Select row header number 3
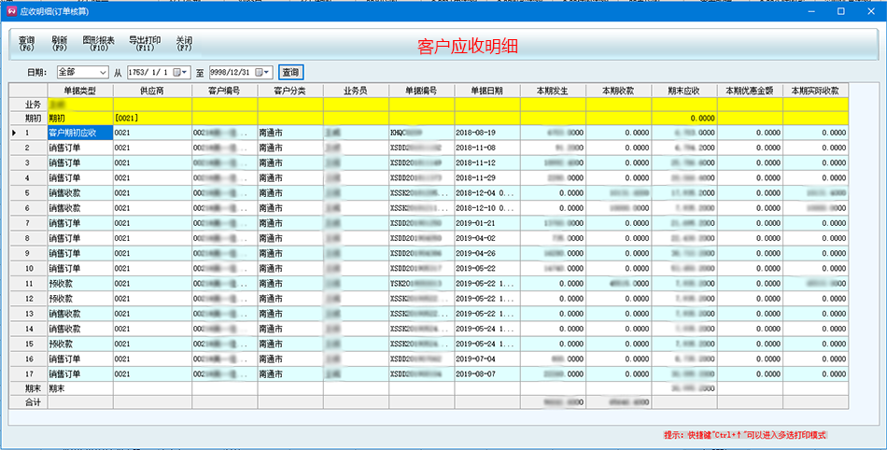The height and width of the screenshot is (450, 887). pos(28,162)
